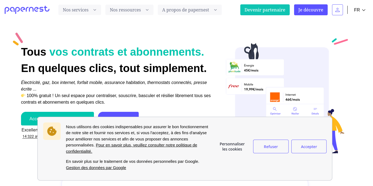Screen dimensions: 373x186
Task: Open the Détails lines icon
Action: 315,109
